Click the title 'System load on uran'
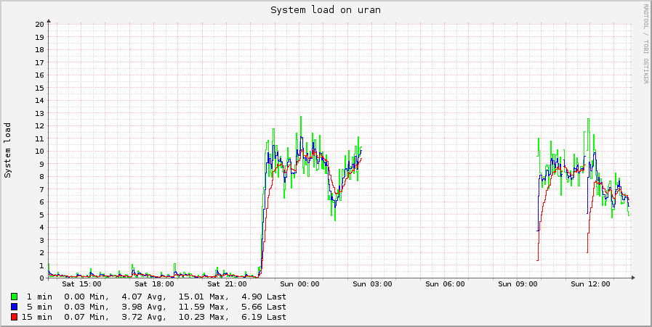The height and width of the screenshot is (327, 652). 326,10
